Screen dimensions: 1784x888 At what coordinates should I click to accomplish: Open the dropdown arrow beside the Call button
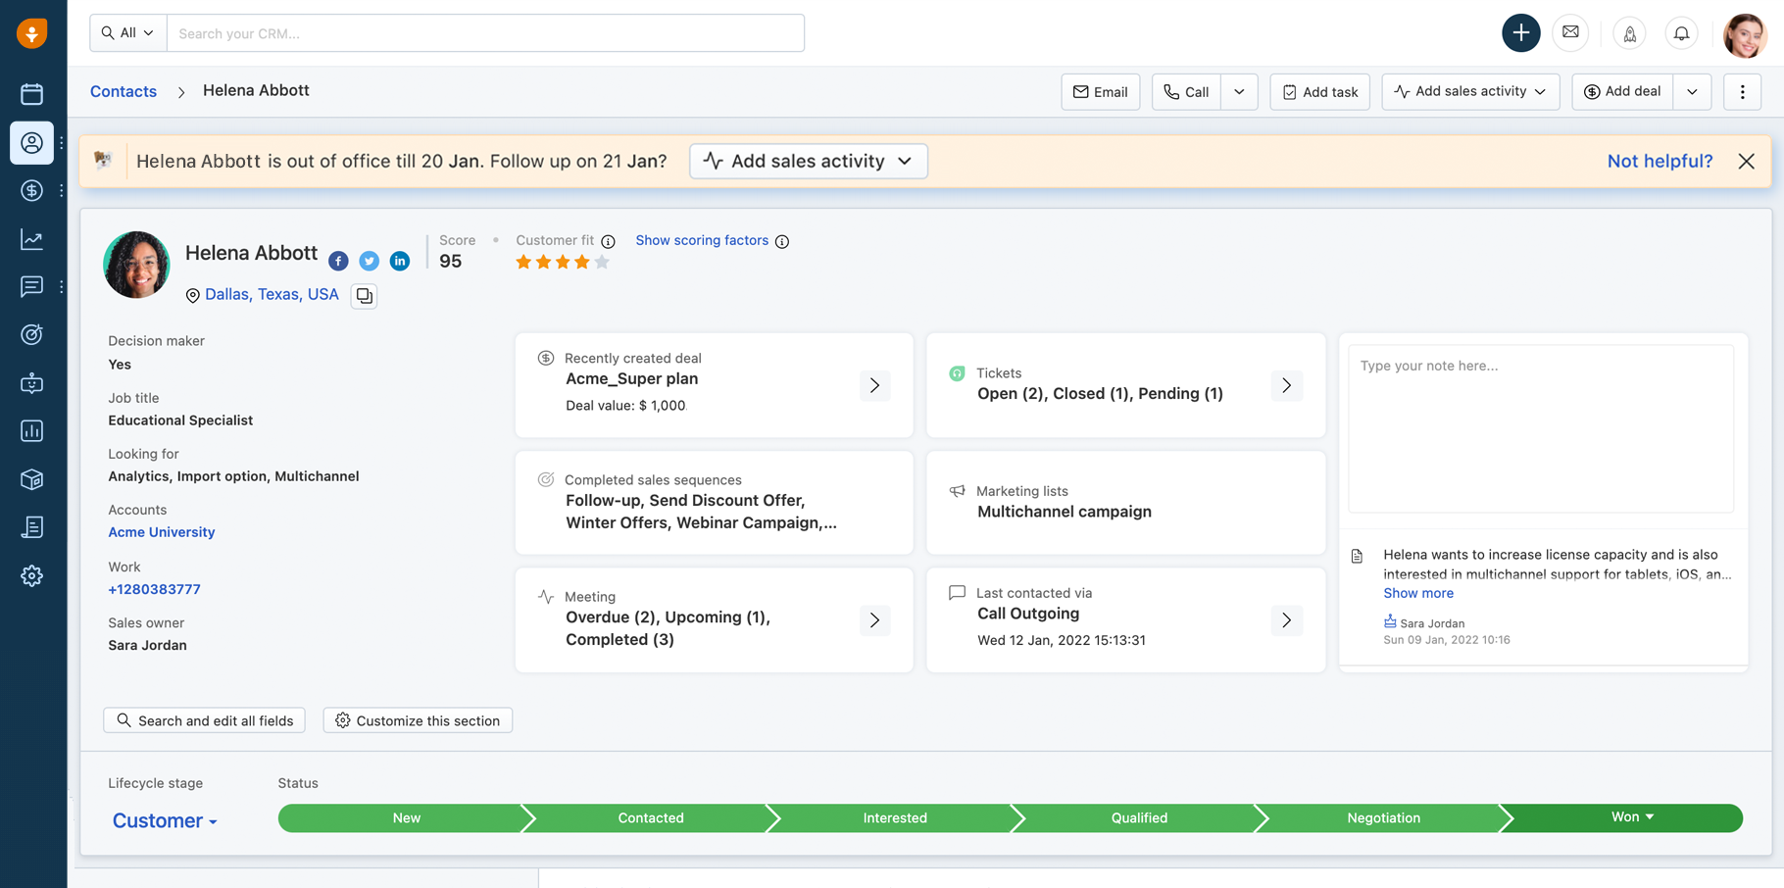(1239, 91)
